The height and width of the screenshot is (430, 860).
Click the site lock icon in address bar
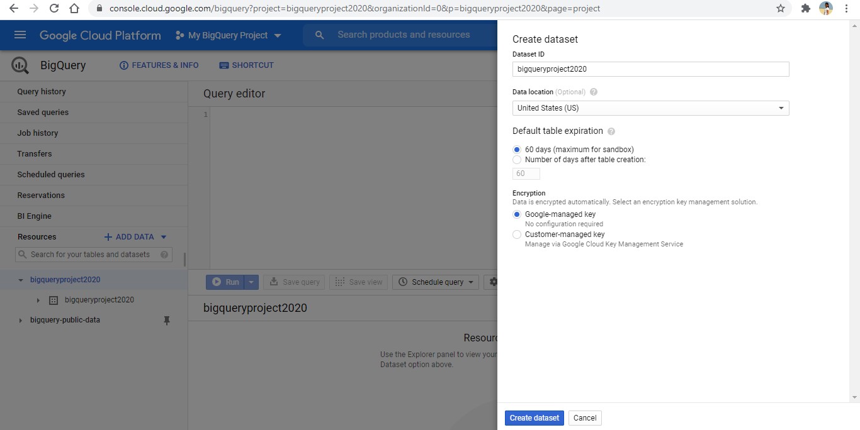(x=99, y=8)
